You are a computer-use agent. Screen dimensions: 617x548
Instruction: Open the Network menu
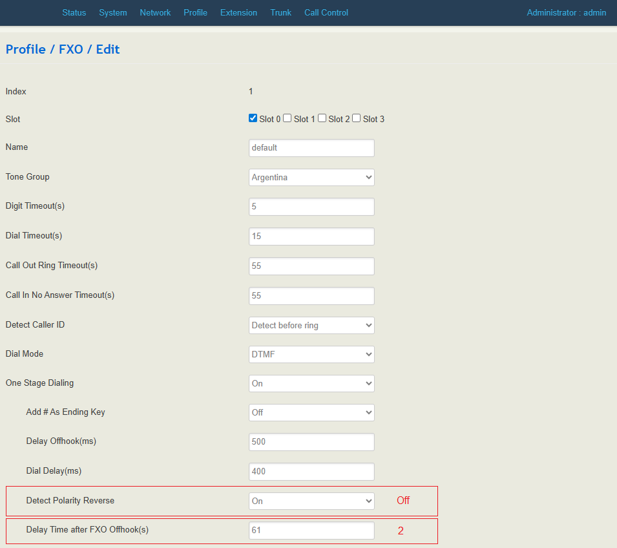pyautogui.click(x=155, y=12)
